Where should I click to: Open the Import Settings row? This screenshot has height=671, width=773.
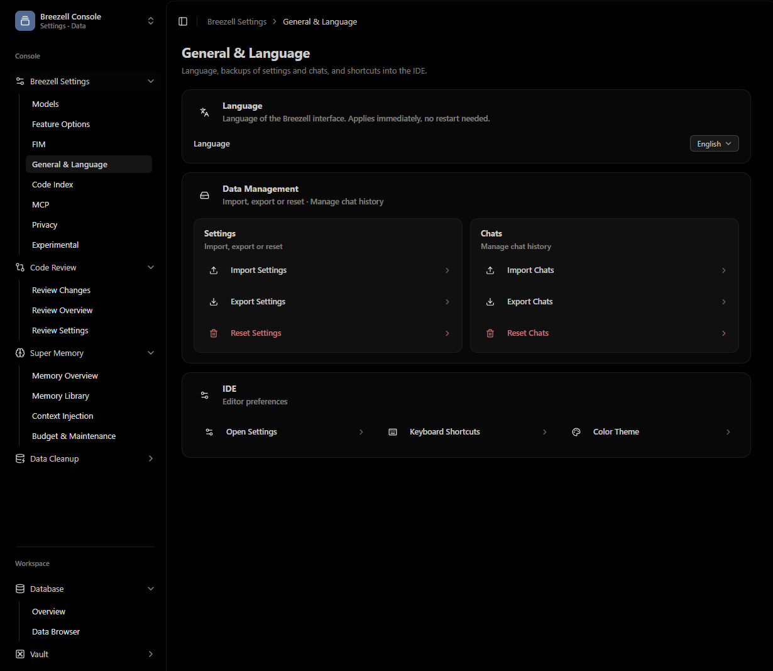coord(328,270)
